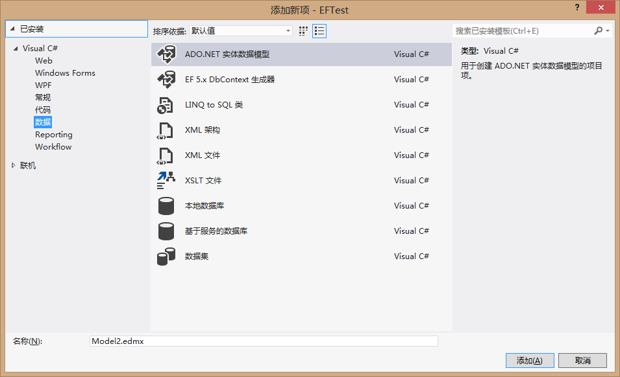Select the ADO.NET 实体数据模型 icon
Viewport: 620px width, 377px height.
(x=166, y=55)
